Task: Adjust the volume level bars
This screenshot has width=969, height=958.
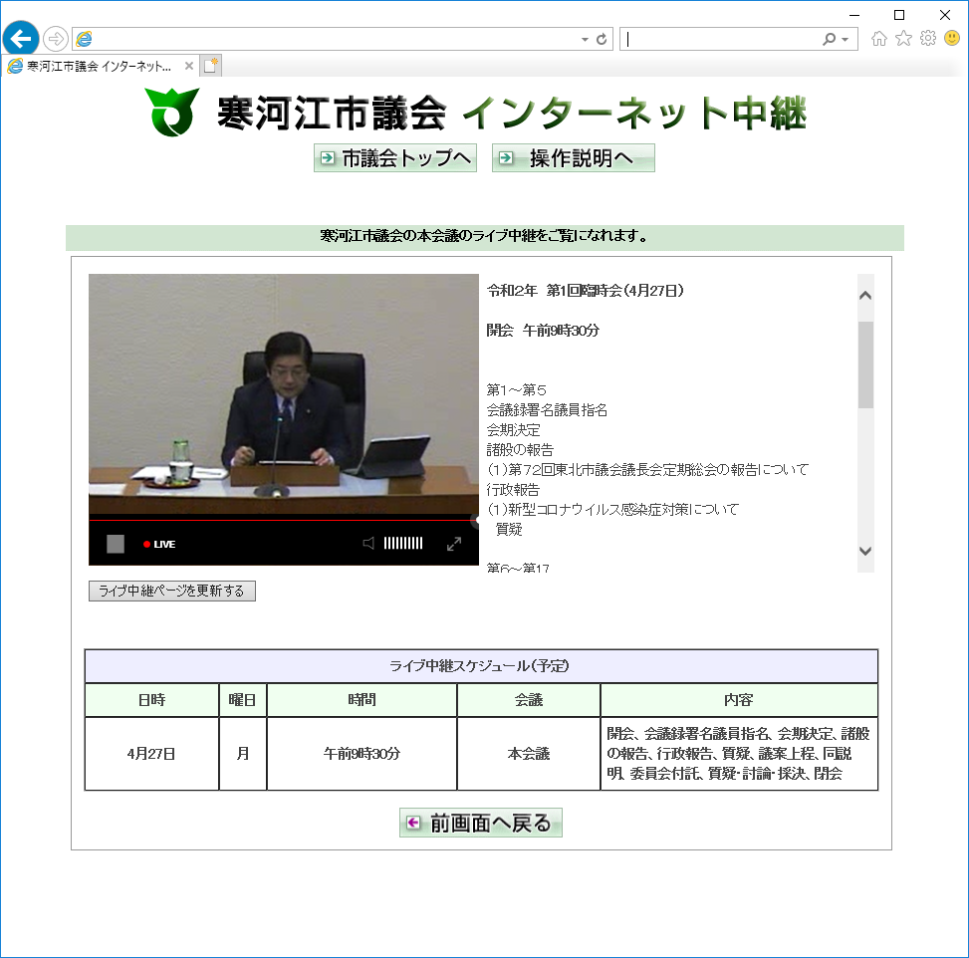Action: click(x=403, y=544)
